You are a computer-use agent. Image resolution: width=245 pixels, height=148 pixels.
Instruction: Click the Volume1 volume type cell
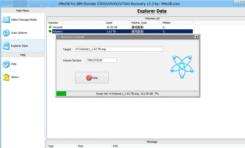[x=137, y=31]
